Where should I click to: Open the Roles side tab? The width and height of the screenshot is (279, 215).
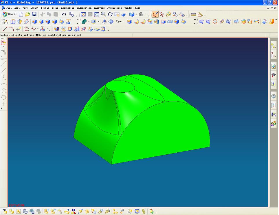point(274,123)
